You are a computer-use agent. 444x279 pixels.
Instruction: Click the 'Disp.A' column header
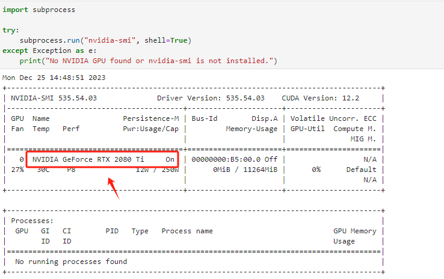pyautogui.click(x=265, y=118)
